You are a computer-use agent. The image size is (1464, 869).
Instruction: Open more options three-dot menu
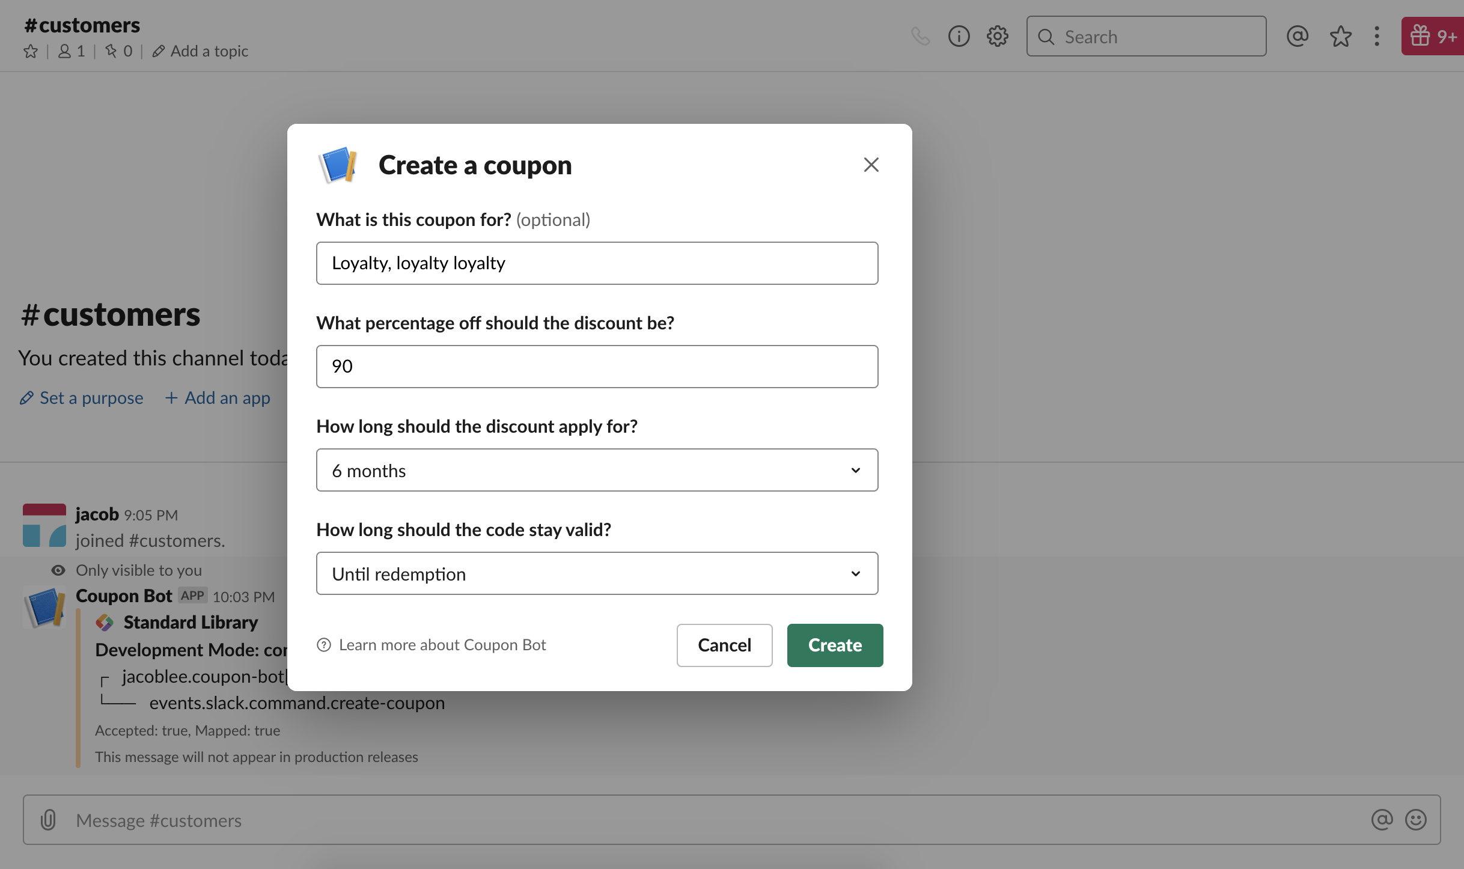pos(1377,37)
